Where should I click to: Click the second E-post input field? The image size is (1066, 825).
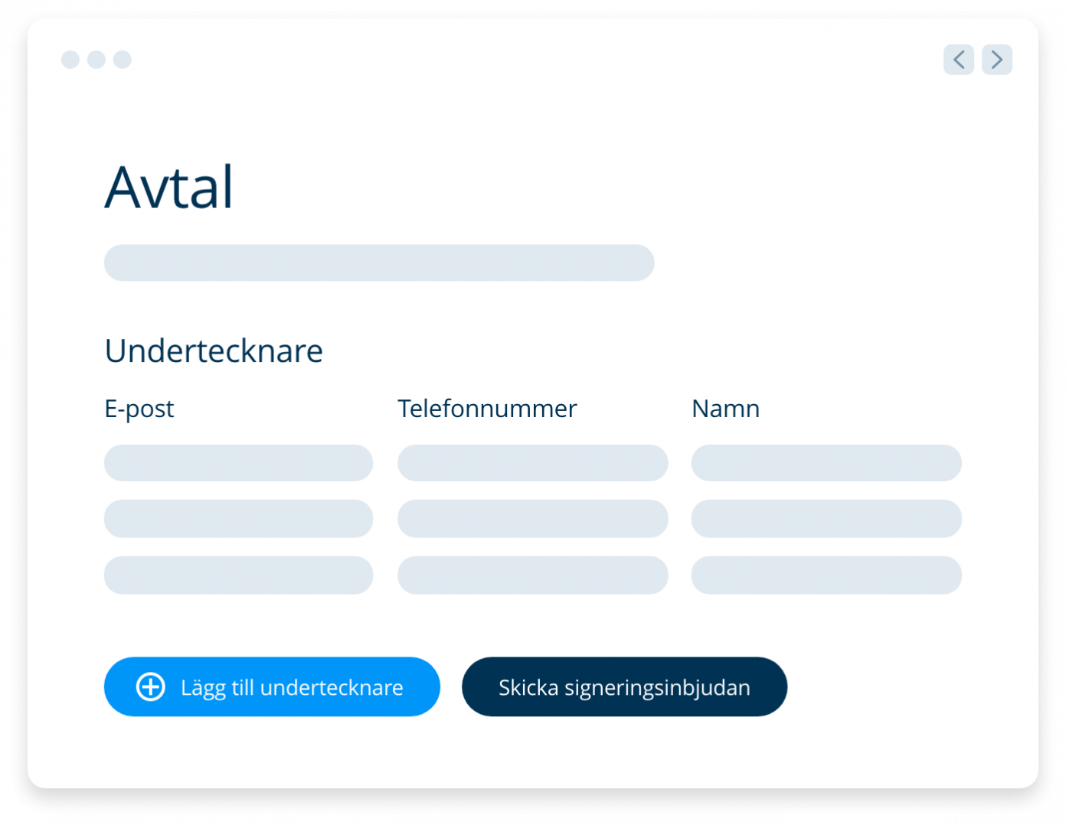coord(238,519)
